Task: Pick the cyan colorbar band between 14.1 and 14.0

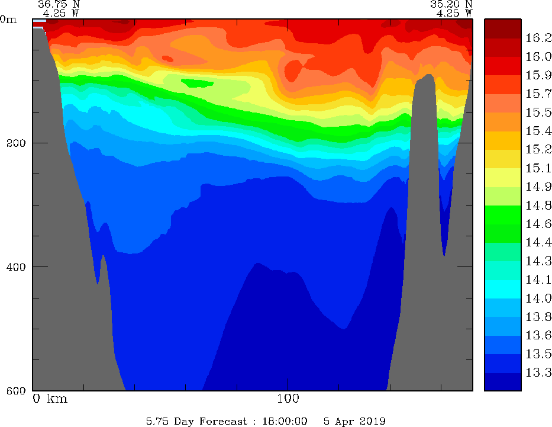Action: tap(503, 289)
